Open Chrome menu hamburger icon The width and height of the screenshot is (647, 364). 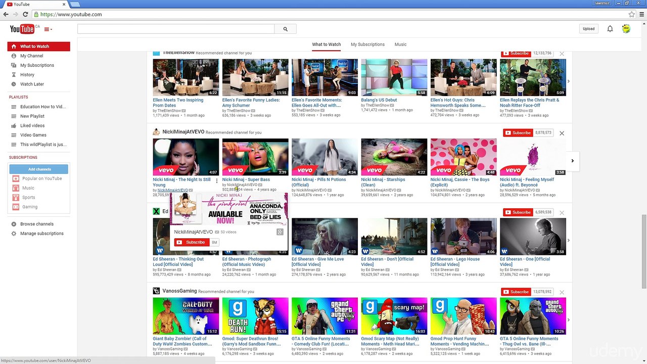pos(641,14)
